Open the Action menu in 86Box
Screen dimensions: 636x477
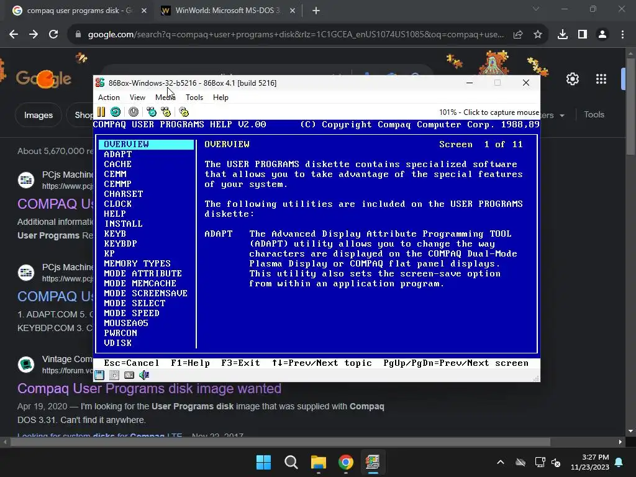coord(109,98)
